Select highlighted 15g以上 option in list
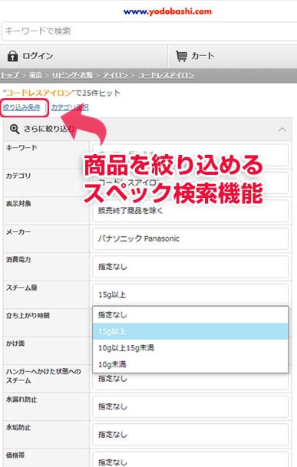The image size is (297, 467). [x=190, y=331]
